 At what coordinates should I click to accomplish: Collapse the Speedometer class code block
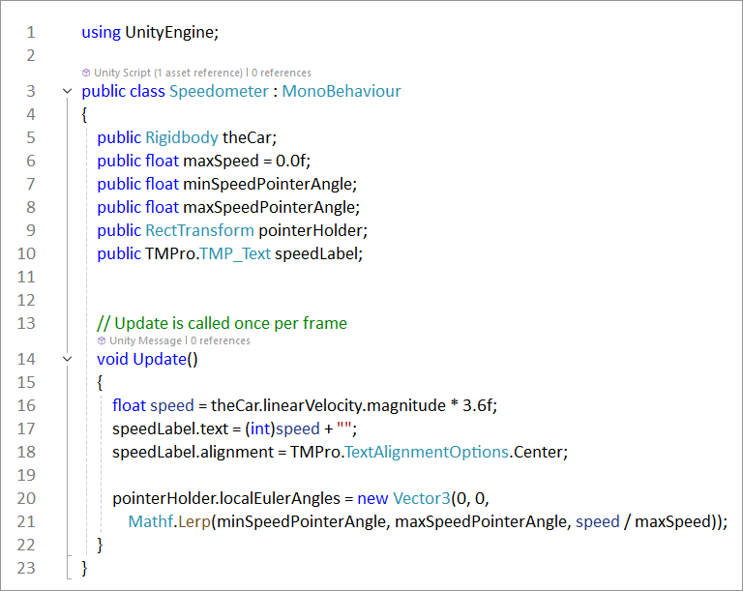point(66,91)
